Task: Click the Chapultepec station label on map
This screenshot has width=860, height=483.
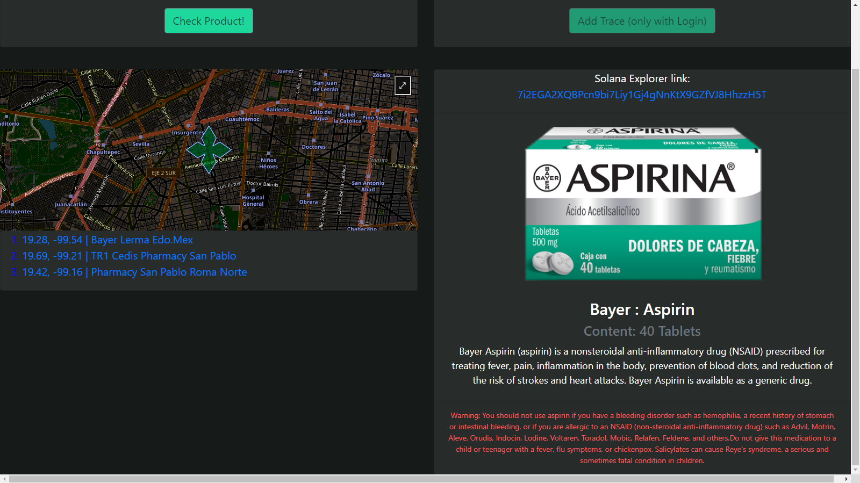Action: [103, 152]
